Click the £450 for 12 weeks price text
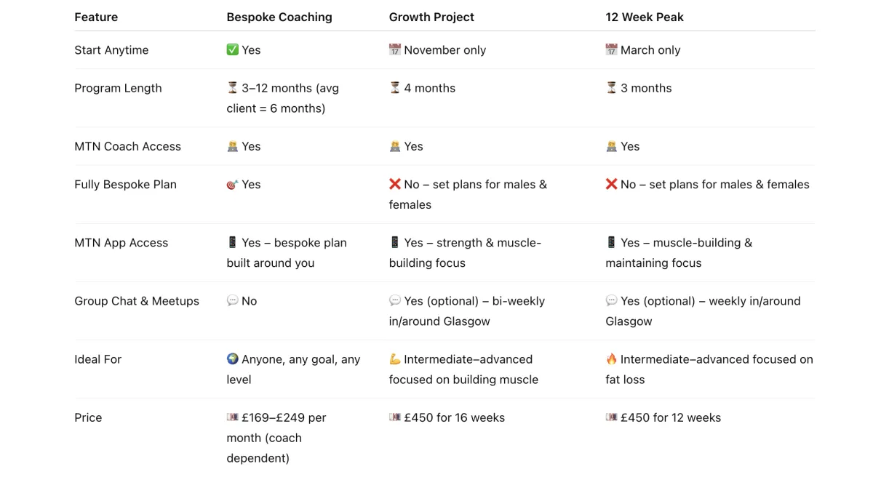 click(x=670, y=417)
